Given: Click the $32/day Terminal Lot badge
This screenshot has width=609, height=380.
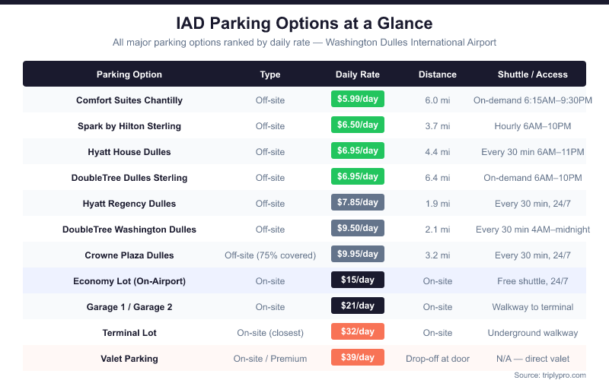Looking at the screenshot, I should [x=358, y=332].
